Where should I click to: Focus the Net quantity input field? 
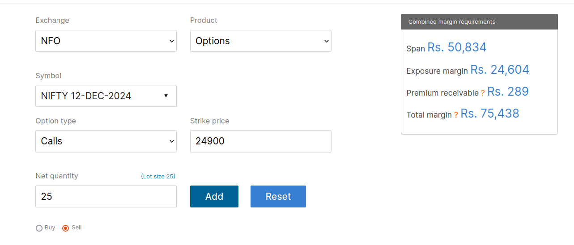(106, 197)
